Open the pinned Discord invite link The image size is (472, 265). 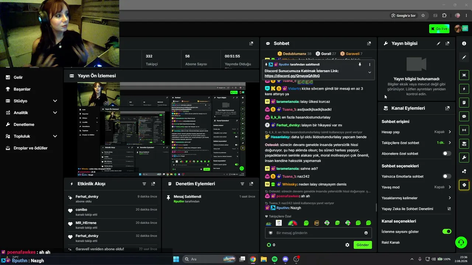point(292,76)
